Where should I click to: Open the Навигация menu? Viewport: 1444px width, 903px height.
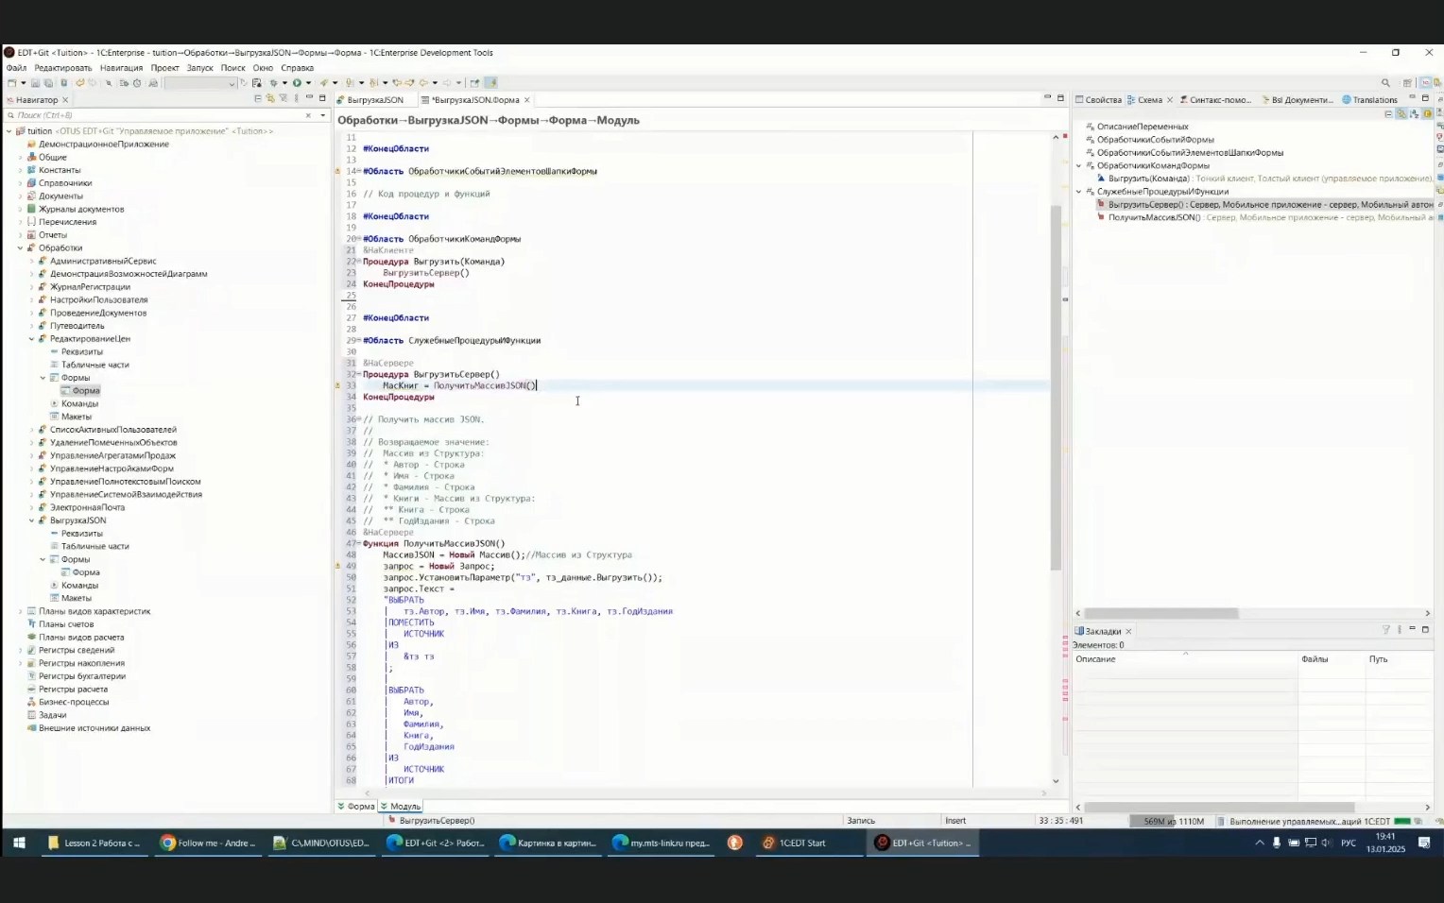pos(121,68)
